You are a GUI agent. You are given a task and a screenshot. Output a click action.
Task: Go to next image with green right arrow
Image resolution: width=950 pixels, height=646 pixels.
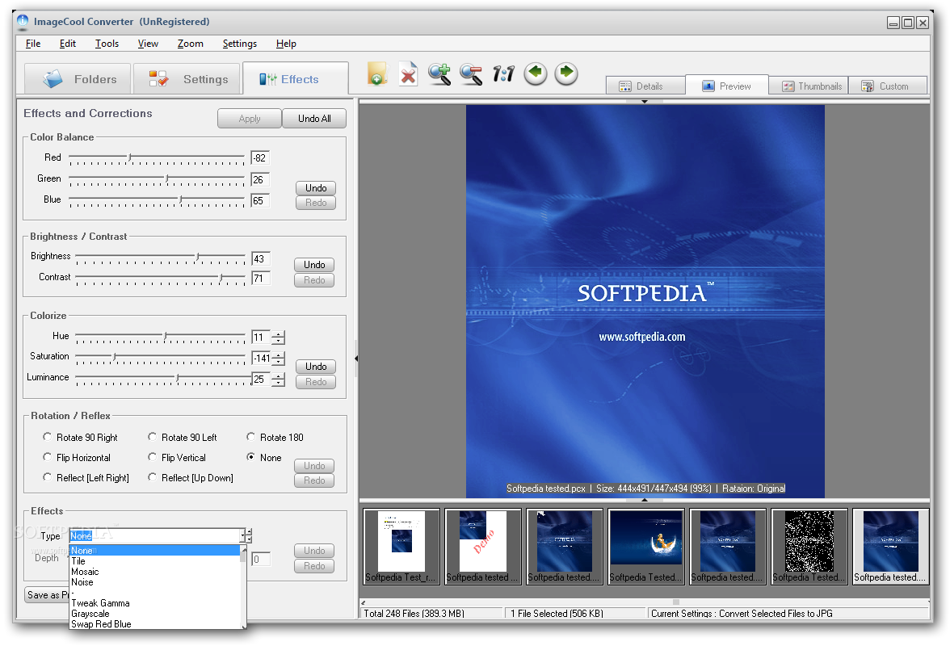point(566,73)
